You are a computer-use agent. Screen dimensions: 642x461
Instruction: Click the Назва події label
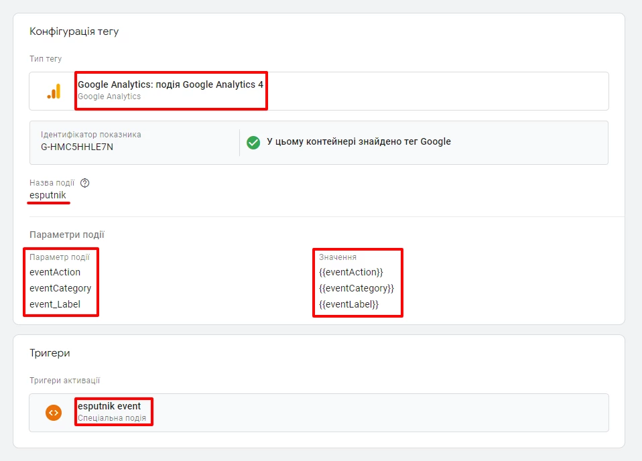52,183
